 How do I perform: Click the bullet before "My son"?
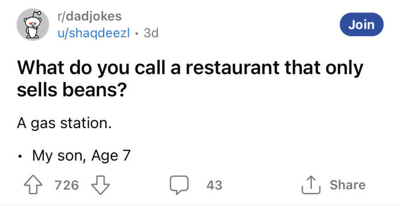pyautogui.click(x=20, y=156)
